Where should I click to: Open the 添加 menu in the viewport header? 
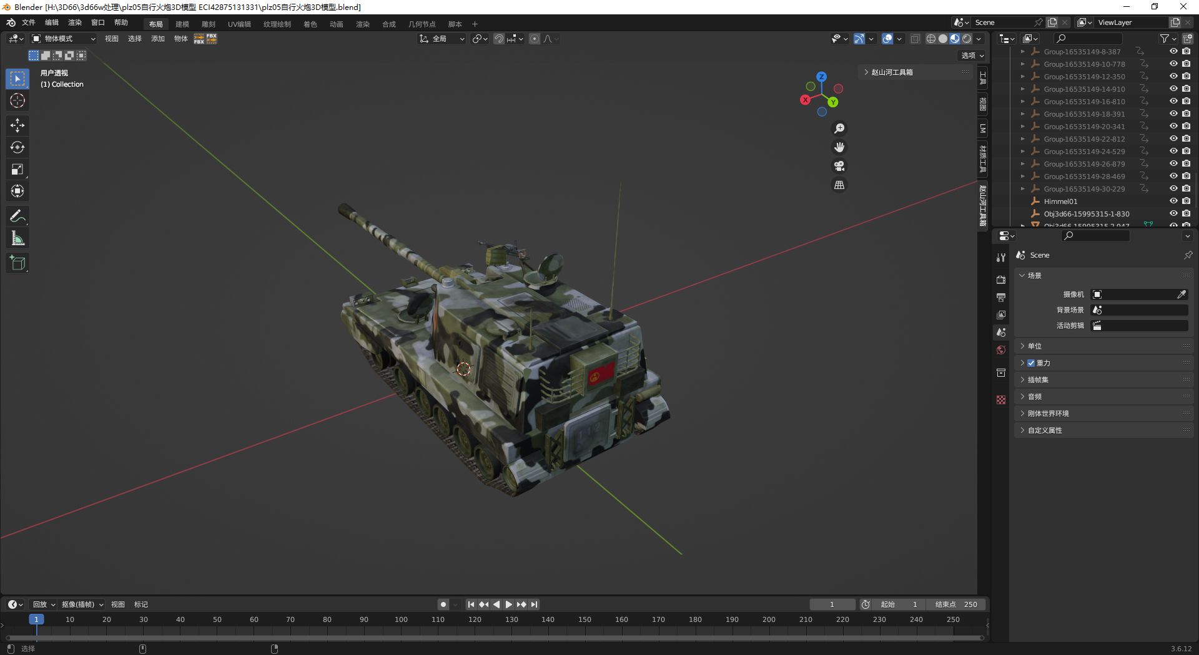click(158, 39)
